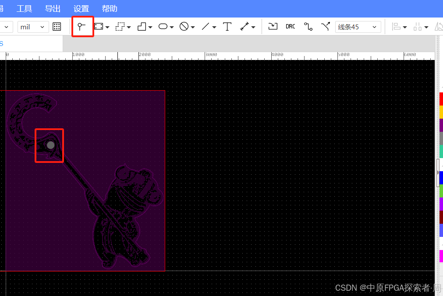Viewport: 443px width, 296px height.
Task: Select the board outline polygon tool
Action: tap(142, 27)
